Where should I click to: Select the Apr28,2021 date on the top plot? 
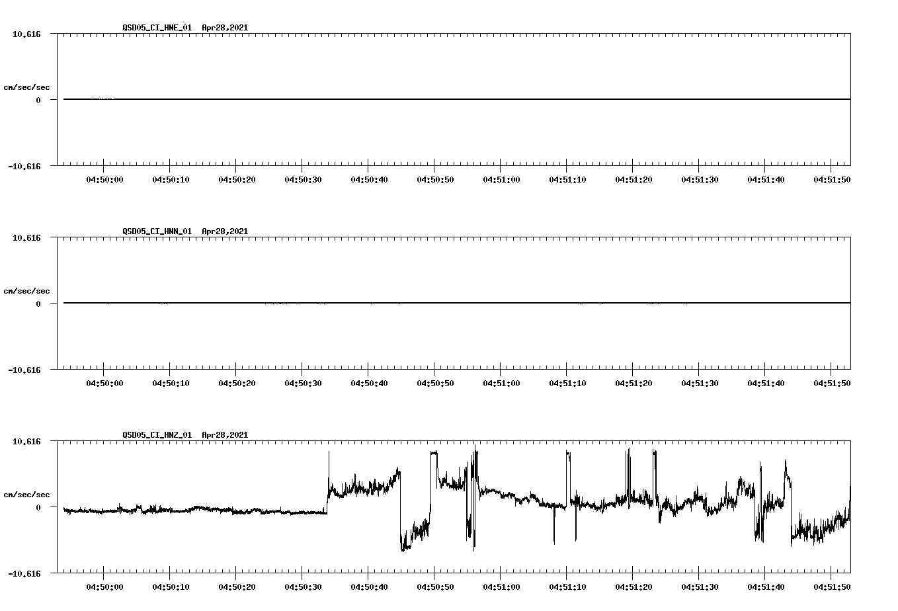pos(224,28)
